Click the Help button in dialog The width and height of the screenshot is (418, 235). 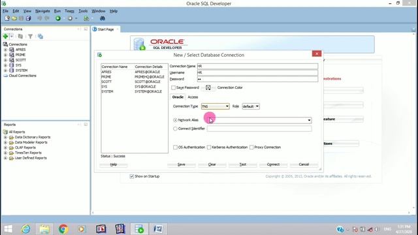[x=114, y=164]
